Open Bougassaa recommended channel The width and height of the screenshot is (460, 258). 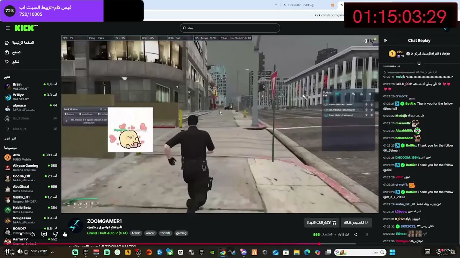coord(31,220)
